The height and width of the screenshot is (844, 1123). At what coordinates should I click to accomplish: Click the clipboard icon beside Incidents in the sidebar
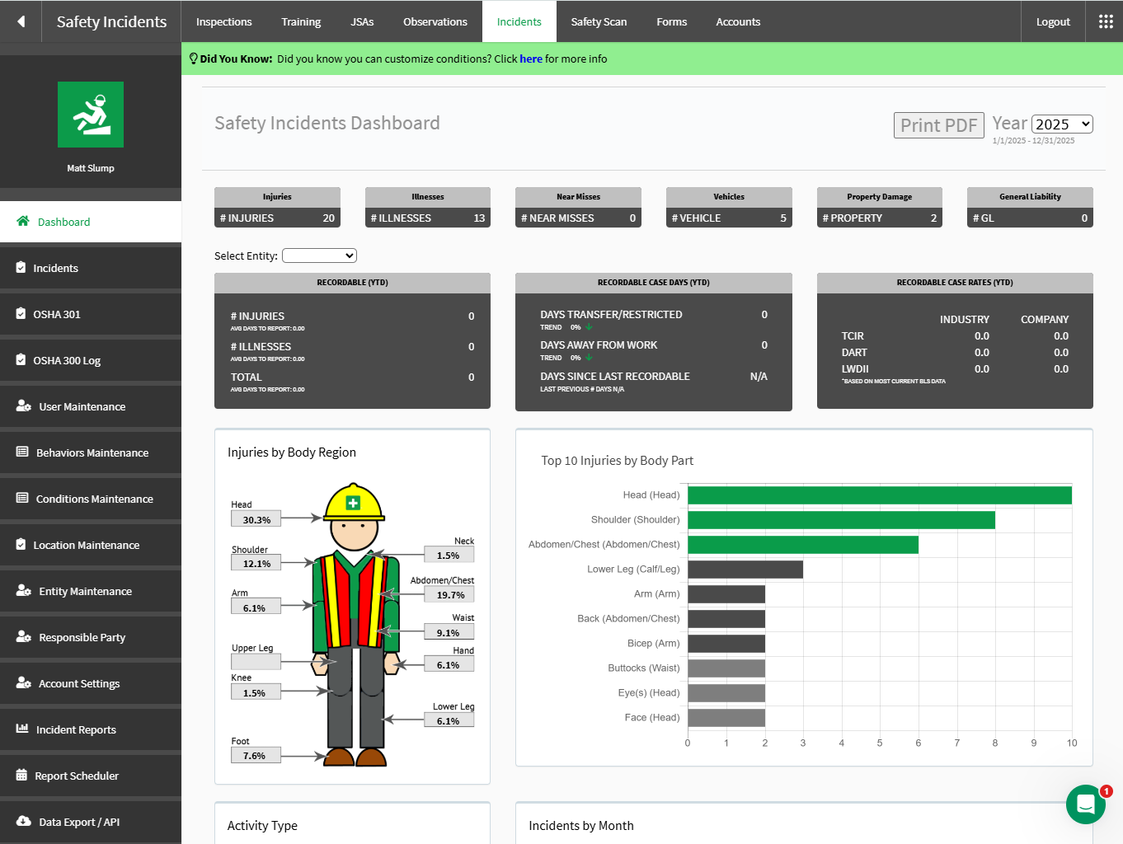[x=21, y=267]
